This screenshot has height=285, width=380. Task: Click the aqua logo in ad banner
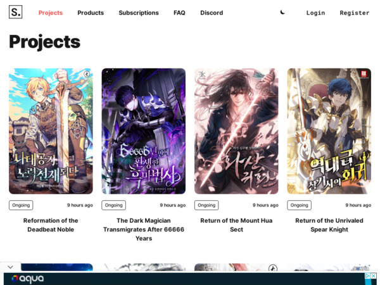(x=28, y=279)
